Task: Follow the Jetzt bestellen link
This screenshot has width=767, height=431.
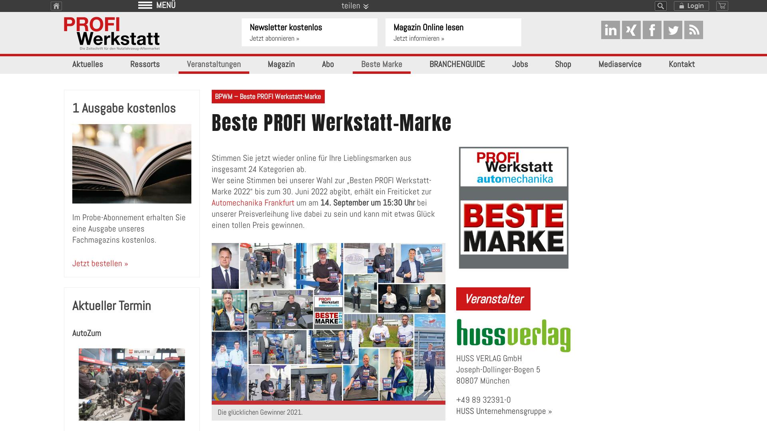Action: [x=100, y=263]
